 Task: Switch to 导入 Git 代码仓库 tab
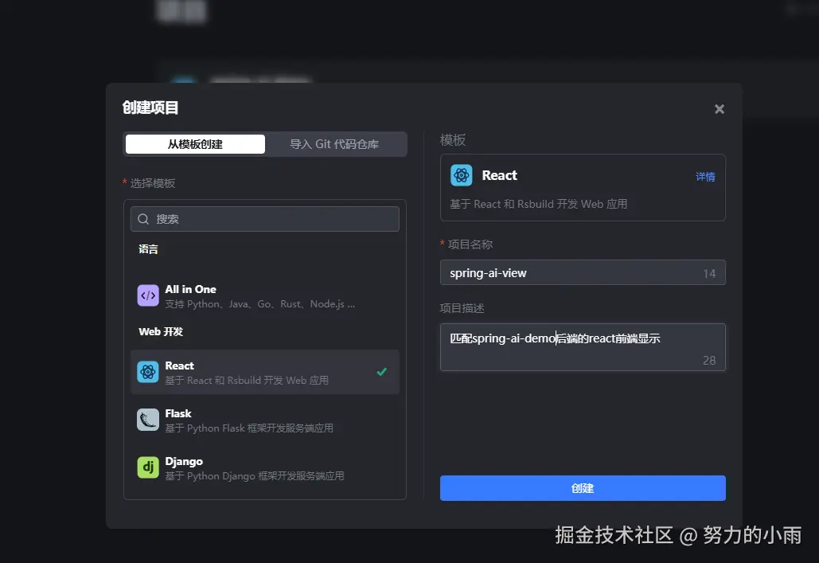tap(334, 144)
